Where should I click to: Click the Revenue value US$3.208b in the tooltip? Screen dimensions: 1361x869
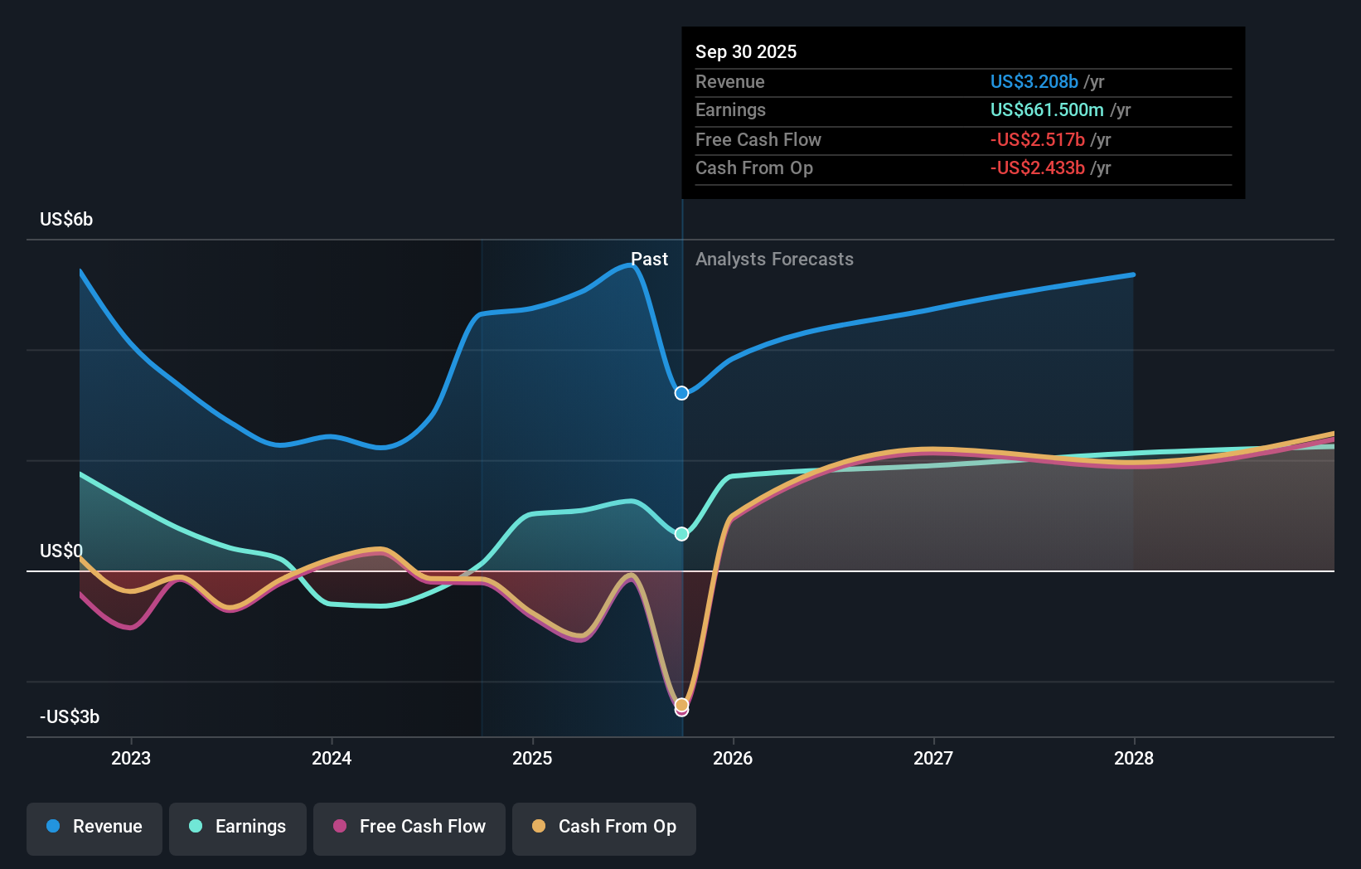[1034, 81]
